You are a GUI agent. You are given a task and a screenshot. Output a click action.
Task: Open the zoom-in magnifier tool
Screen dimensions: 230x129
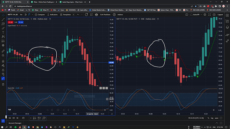point(3,56)
